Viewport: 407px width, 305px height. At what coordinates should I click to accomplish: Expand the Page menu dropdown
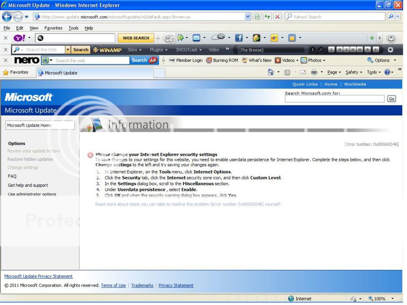coord(334,72)
